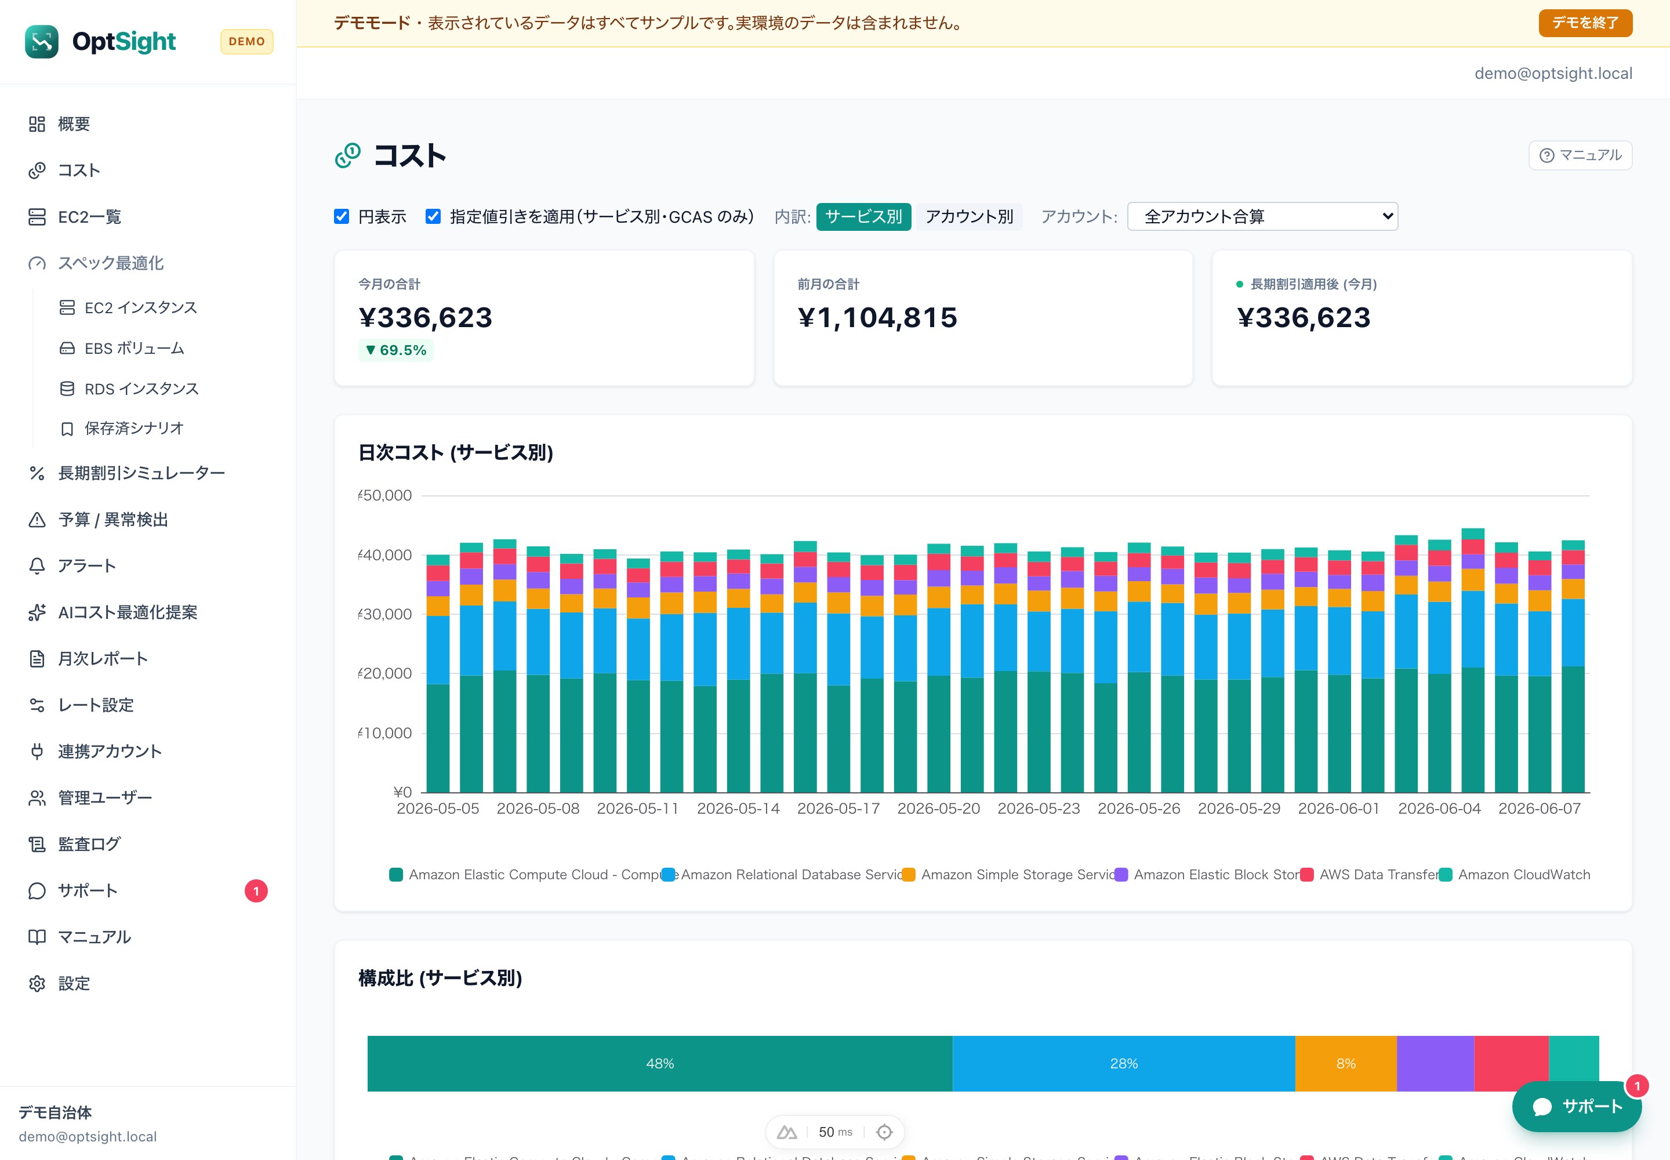Click the mountain logo in the bottom debug bar
Image resolution: width=1670 pixels, height=1160 pixels.
pyautogui.click(x=787, y=1132)
